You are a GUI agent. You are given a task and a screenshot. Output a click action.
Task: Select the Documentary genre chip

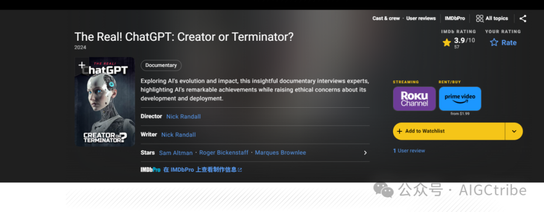pyautogui.click(x=161, y=65)
